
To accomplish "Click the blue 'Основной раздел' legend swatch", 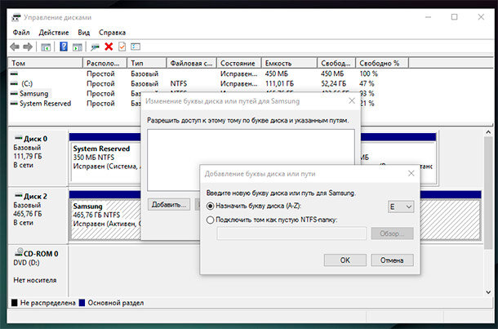I will [x=82, y=303].
